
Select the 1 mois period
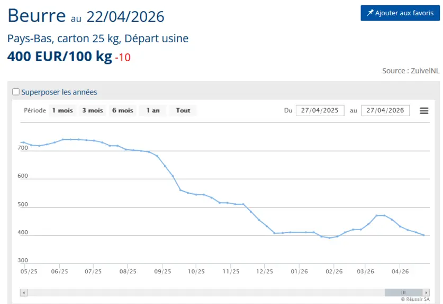(62, 110)
